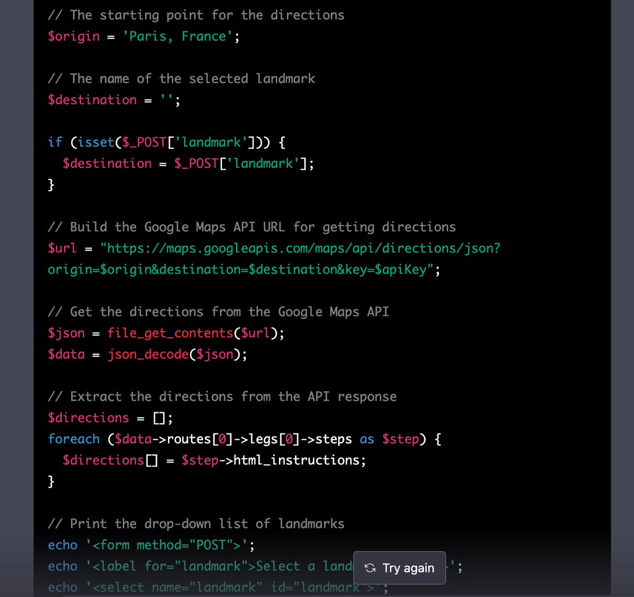Click the 'origin=$origin&destination=' query string line

[x=244, y=269]
